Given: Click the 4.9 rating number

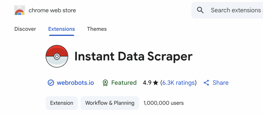Looking at the screenshot, I should pos(147,83).
